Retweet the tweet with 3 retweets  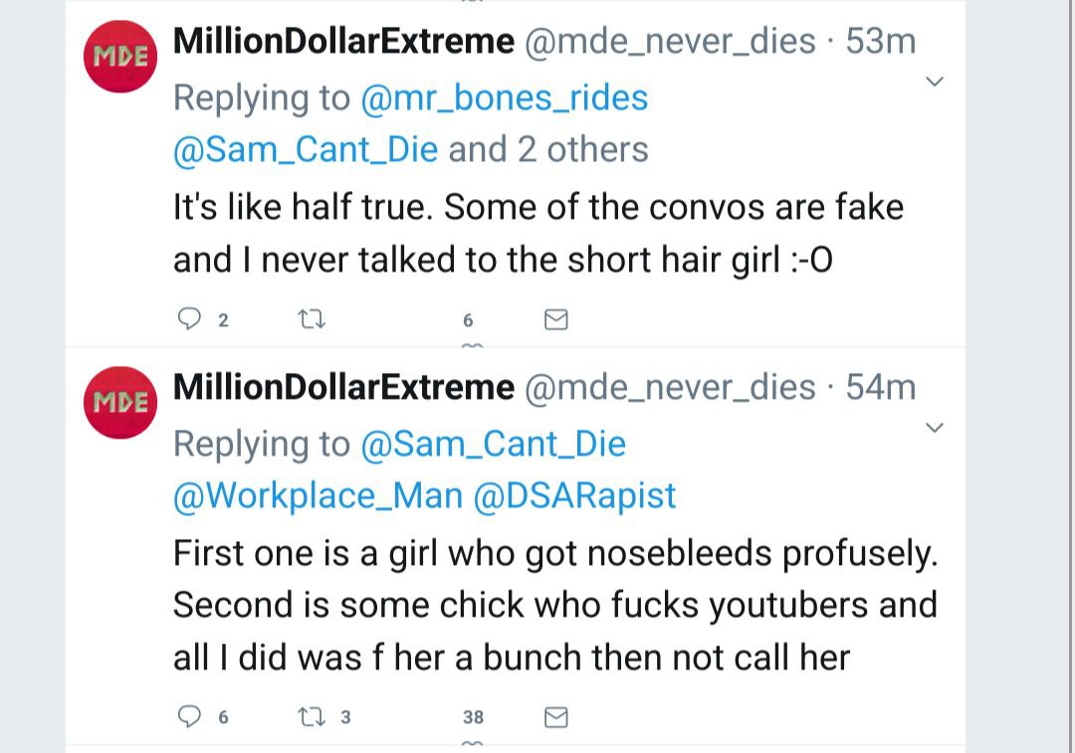pos(312,716)
